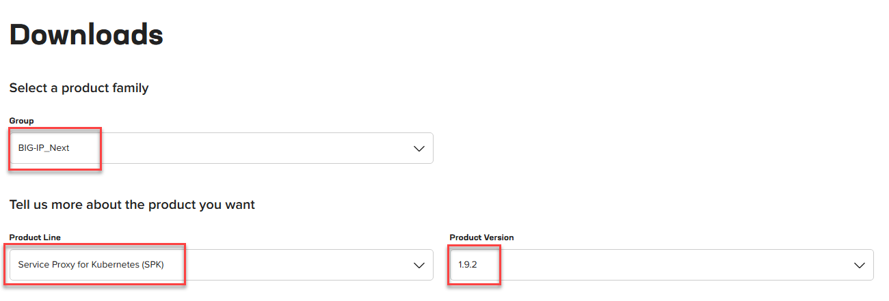Click the Group field label
The image size is (889, 301).
pos(21,121)
